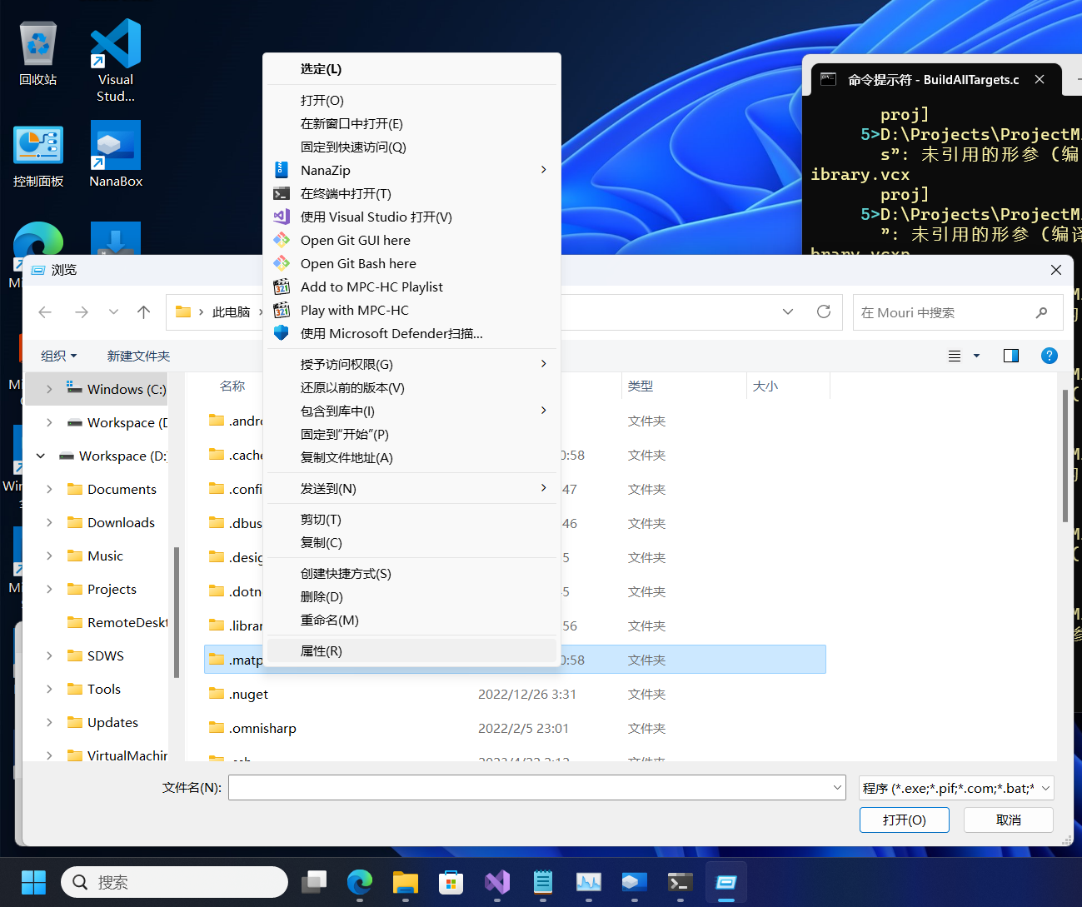1082x907 pixels.
Task: Click the 取消 button in the dialog
Action: click(1008, 820)
